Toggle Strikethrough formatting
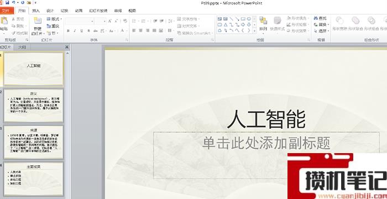Screen dimensions: 387x199 95,31
